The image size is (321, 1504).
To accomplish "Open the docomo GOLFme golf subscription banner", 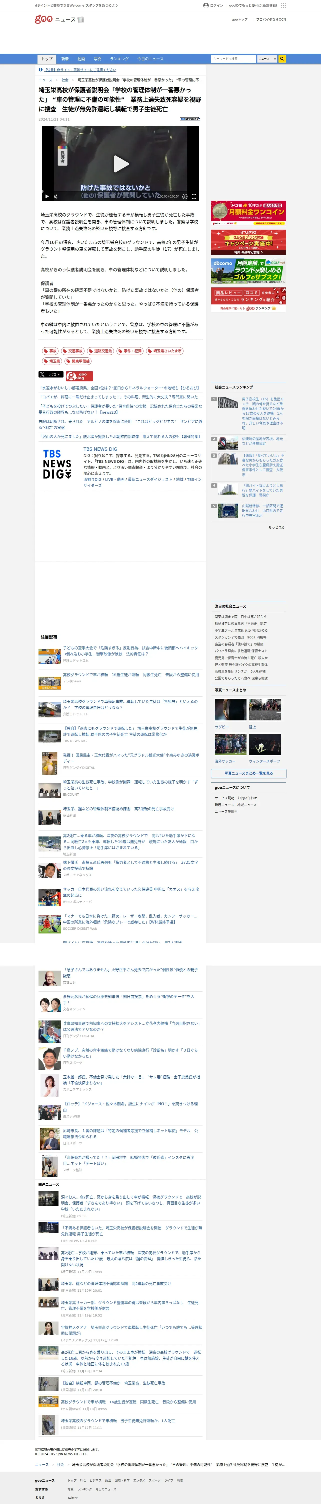I will click(x=248, y=271).
